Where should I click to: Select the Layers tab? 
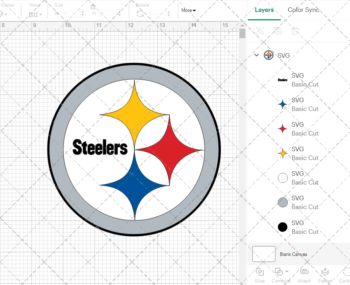264,10
